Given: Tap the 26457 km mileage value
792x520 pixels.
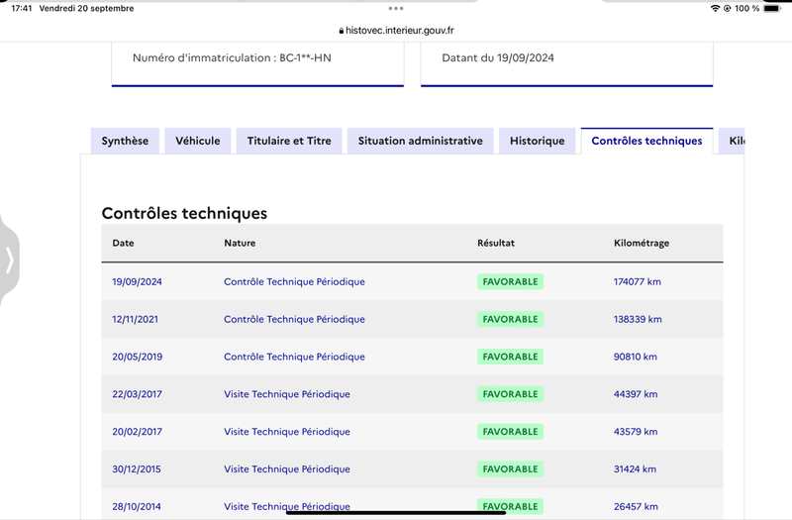Looking at the screenshot, I should point(636,506).
